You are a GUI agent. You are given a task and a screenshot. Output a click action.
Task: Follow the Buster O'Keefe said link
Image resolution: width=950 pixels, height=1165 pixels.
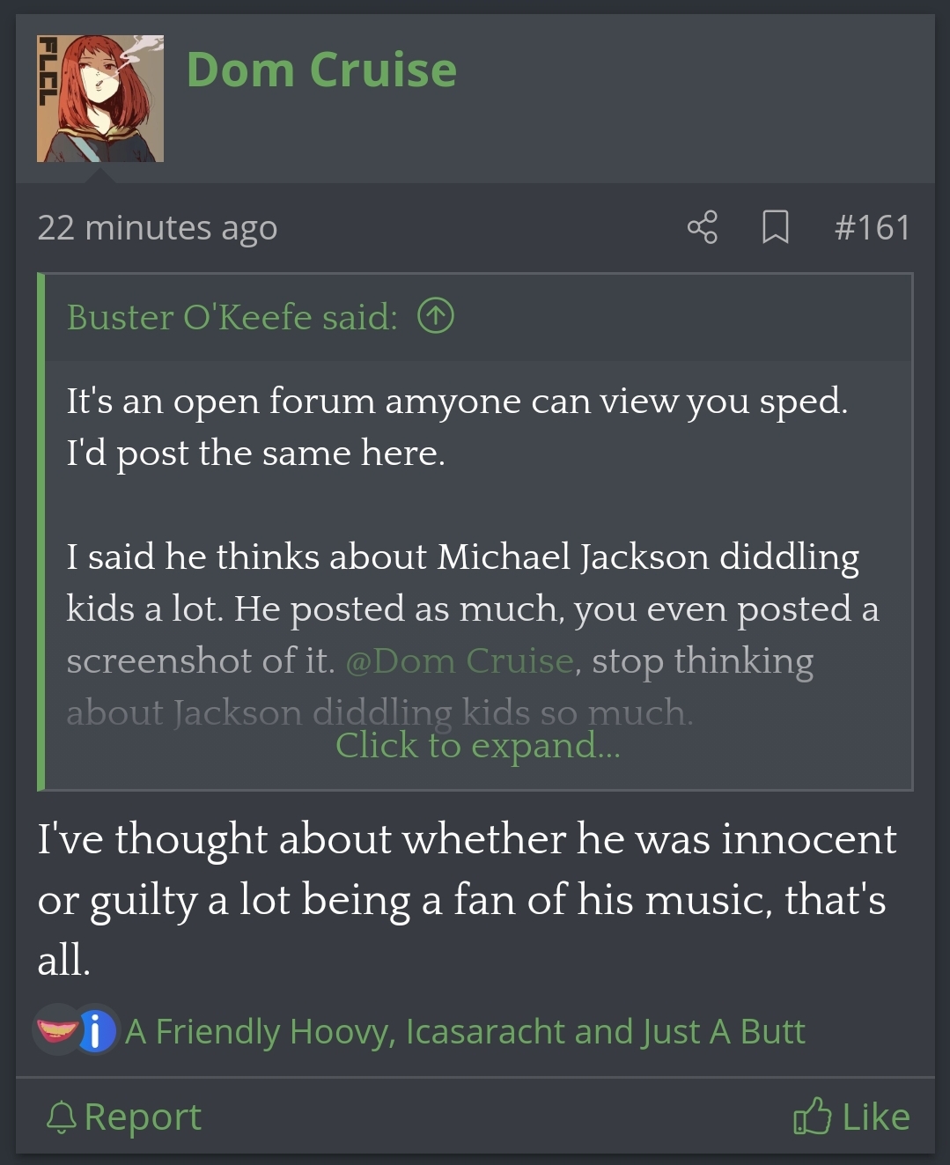(232, 317)
